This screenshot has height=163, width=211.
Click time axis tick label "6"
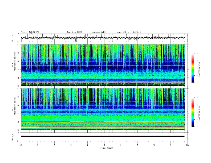(x=121, y=145)
